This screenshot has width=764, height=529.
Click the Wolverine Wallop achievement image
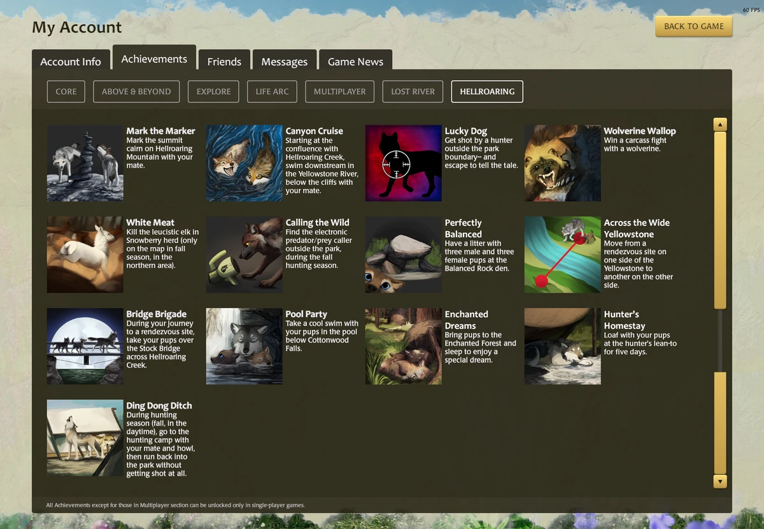(x=562, y=163)
